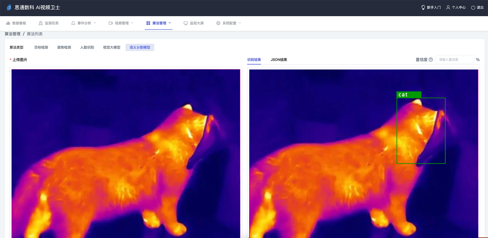Click the 系统配置 gear icon
Viewport: 488px width, 238px height.
(x=218, y=23)
